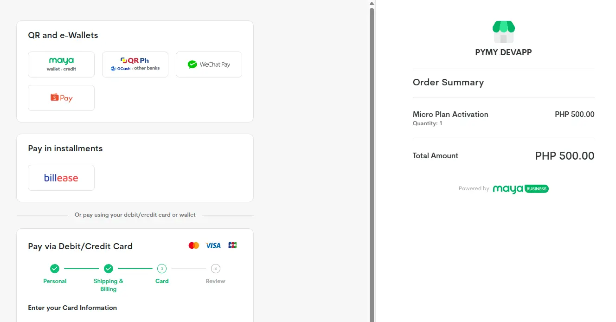Click the Mastercard logo

tap(194, 245)
